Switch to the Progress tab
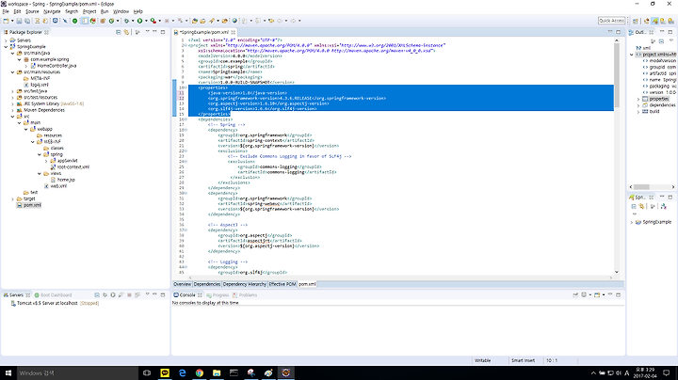678x380 pixels. coord(218,295)
